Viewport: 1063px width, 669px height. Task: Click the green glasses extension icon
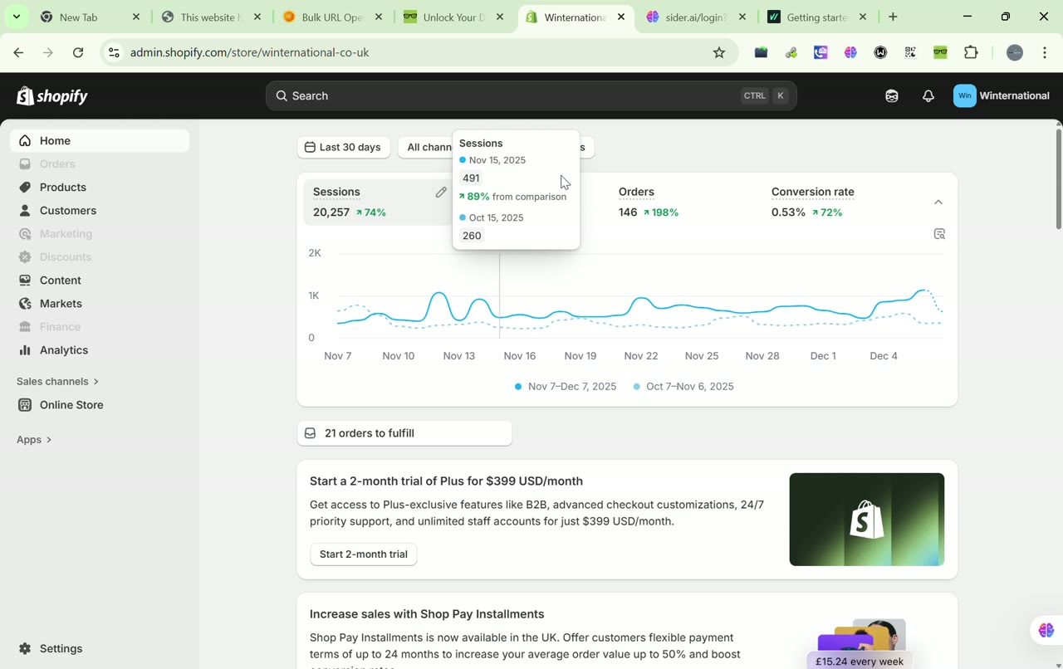click(941, 53)
